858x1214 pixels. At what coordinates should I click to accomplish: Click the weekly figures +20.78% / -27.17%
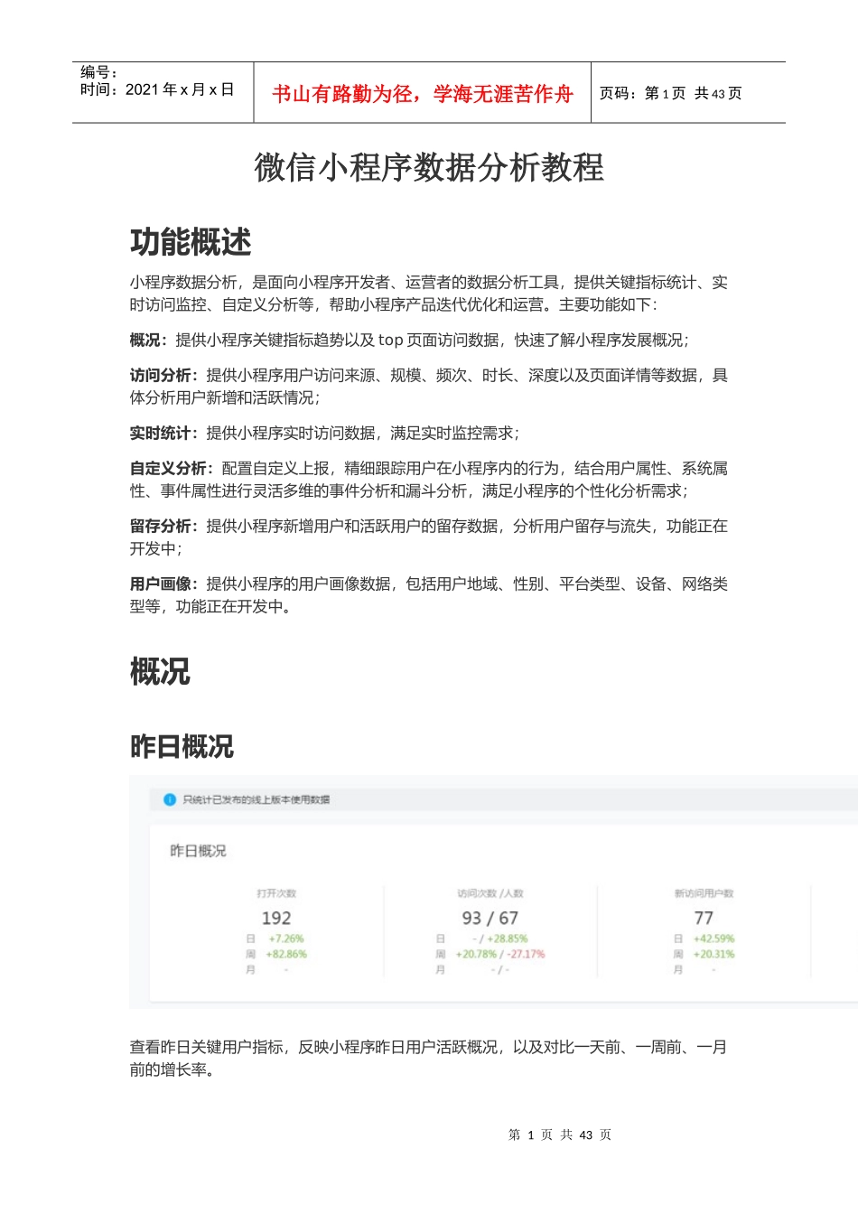click(x=500, y=954)
